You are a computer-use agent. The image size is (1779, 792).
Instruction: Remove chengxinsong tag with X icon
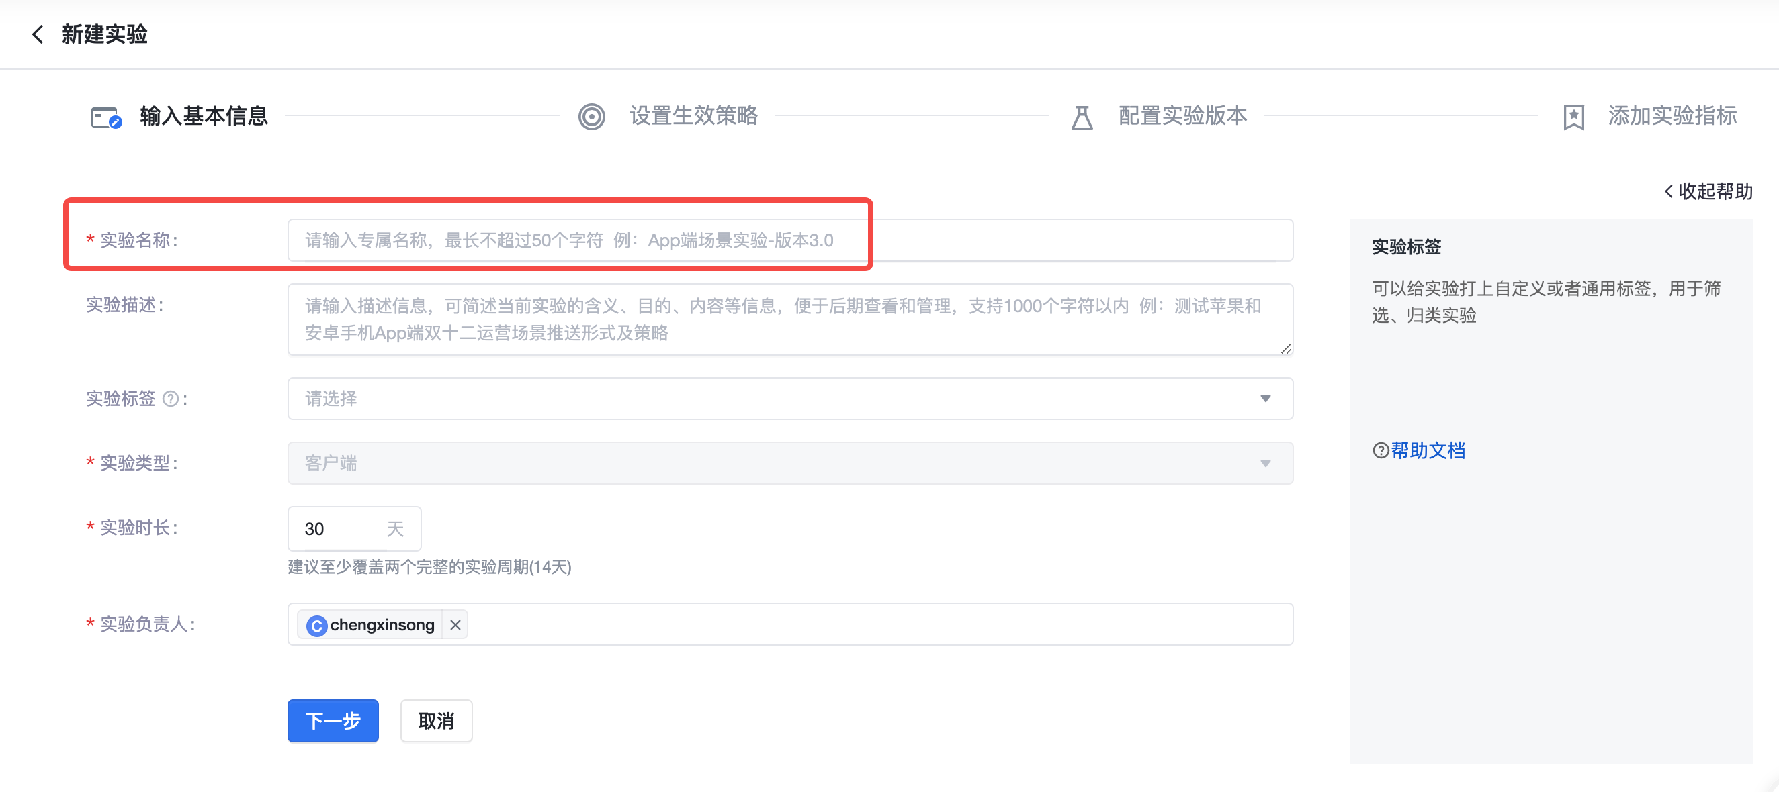tap(455, 624)
